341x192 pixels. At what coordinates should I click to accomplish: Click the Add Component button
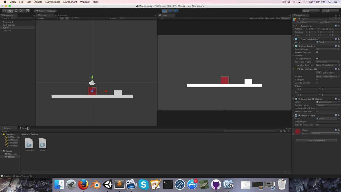(x=316, y=141)
